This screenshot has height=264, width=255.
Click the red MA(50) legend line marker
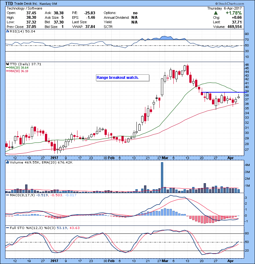tap(7, 71)
